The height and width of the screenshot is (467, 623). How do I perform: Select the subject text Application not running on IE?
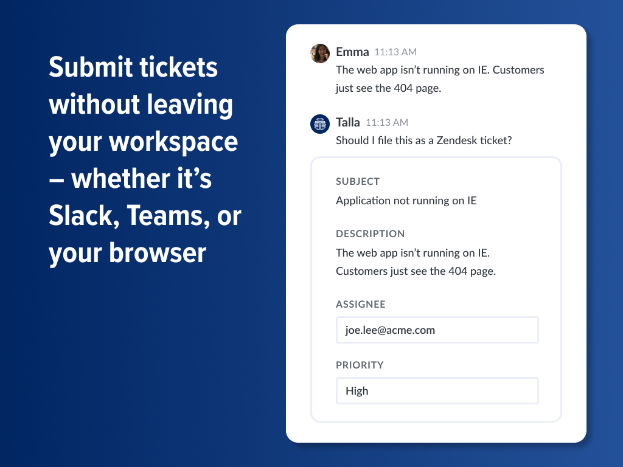click(406, 201)
